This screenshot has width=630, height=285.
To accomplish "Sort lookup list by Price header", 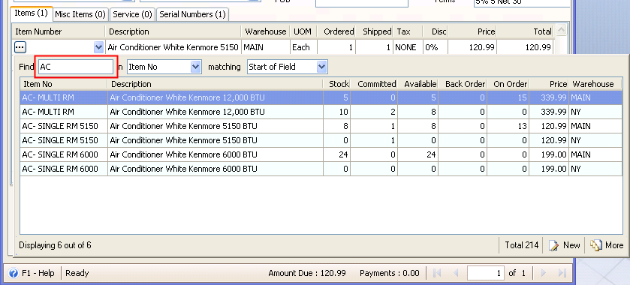I will 549,84.
